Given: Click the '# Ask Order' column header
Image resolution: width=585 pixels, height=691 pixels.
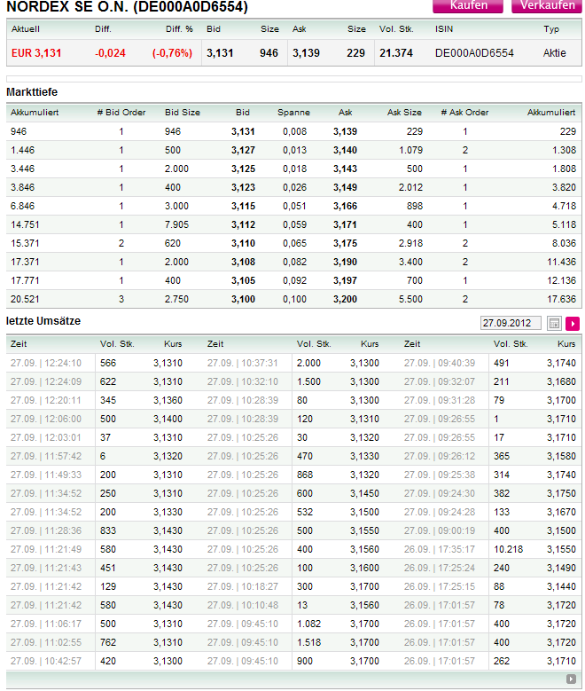Looking at the screenshot, I should click(x=464, y=113).
